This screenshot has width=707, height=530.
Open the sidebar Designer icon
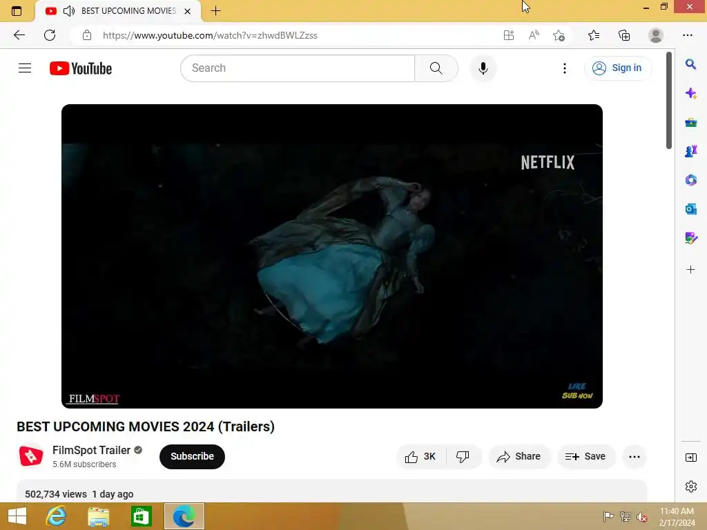690,237
